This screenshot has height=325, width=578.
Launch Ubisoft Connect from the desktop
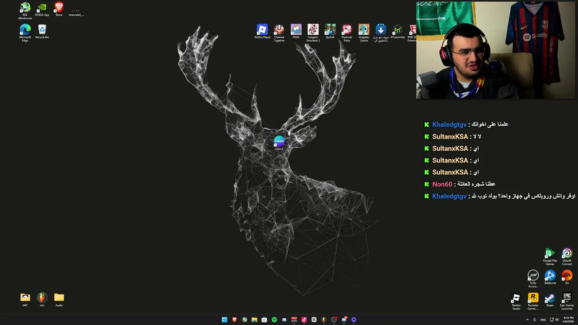[x=567, y=257]
